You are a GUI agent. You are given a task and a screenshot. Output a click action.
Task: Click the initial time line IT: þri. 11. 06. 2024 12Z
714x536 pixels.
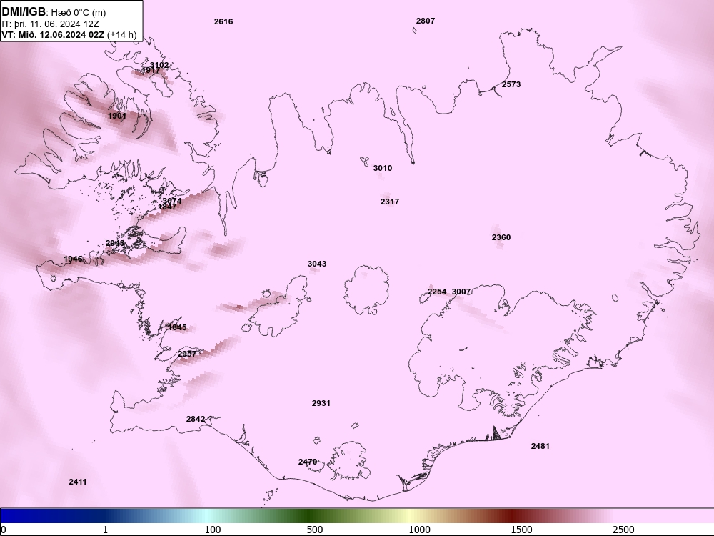(x=51, y=24)
